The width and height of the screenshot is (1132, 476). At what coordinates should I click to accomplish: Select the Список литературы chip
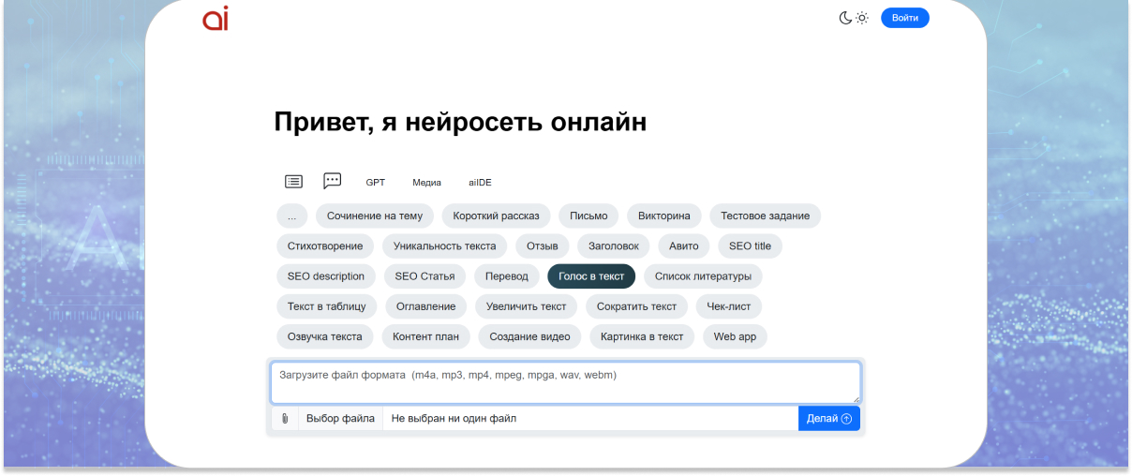pyautogui.click(x=704, y=276)
